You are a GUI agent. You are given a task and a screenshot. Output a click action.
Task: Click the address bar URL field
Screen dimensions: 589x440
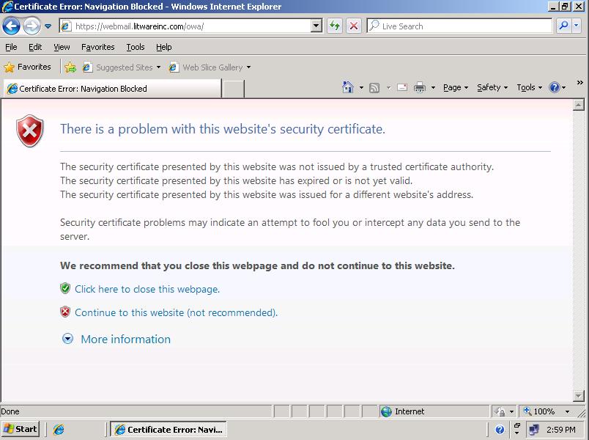[x=190, y=26]
